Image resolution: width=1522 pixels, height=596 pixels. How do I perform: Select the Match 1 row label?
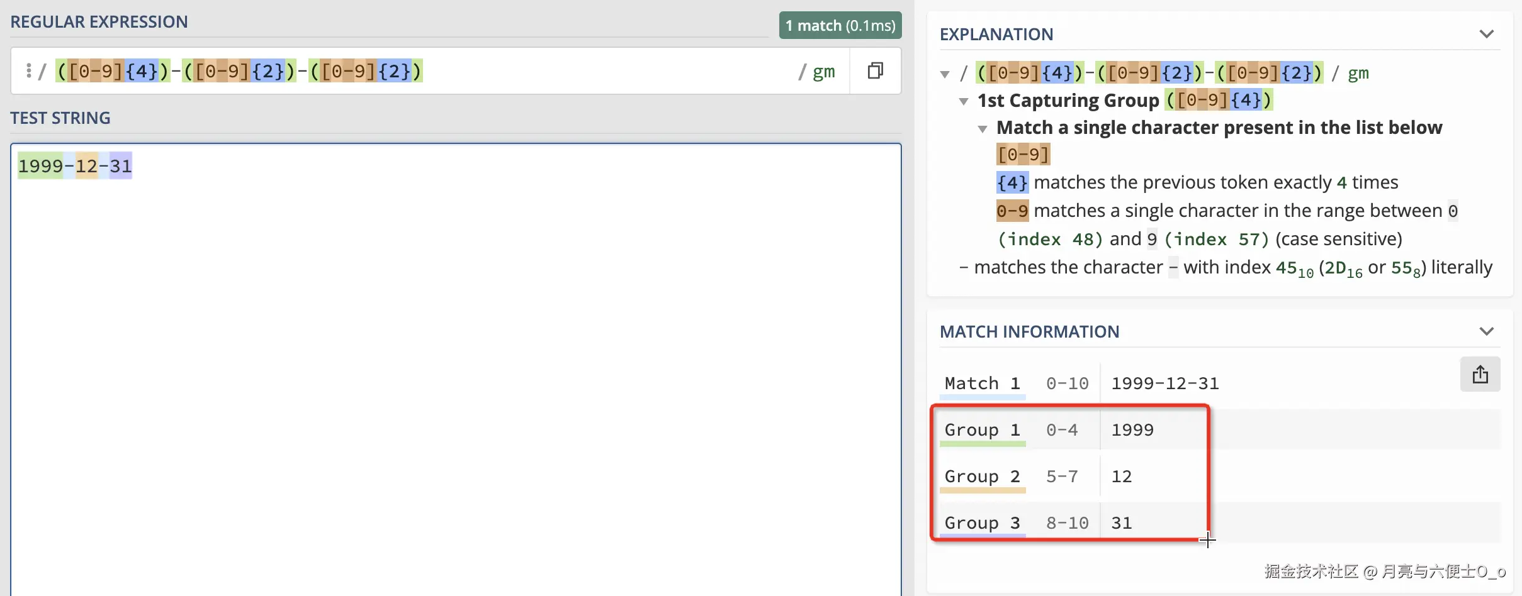[982, 384]
